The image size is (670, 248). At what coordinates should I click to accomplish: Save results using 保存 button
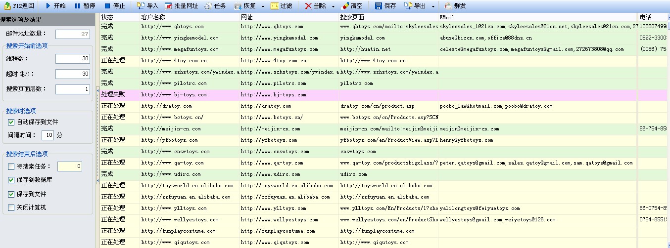coord(385,6)
